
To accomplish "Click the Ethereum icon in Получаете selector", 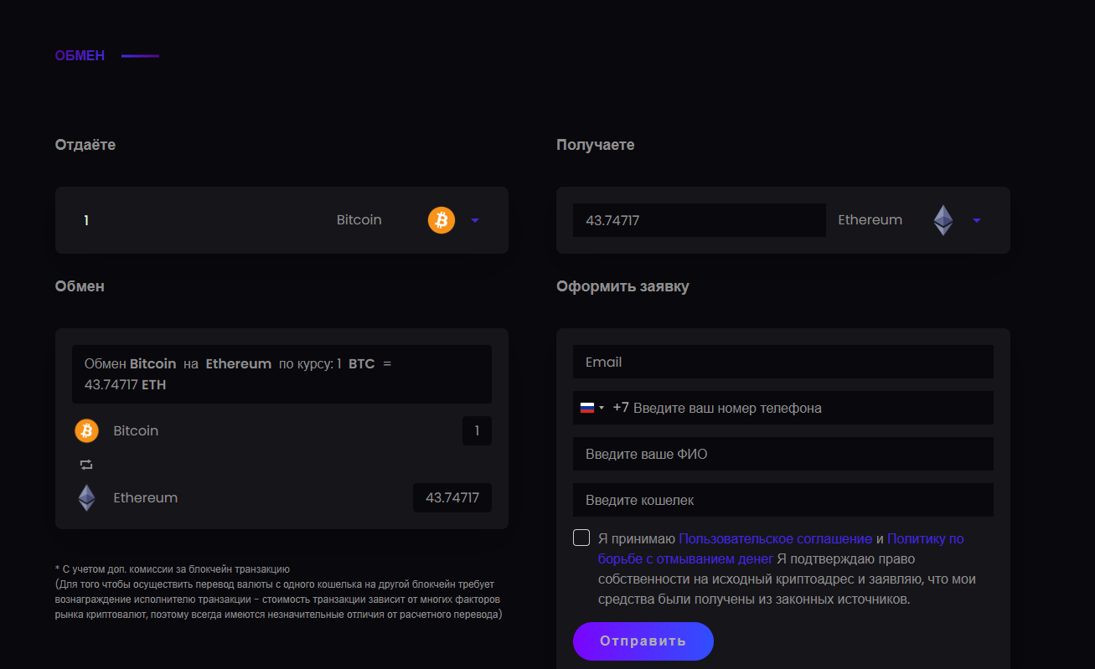I will pos(943,220).
